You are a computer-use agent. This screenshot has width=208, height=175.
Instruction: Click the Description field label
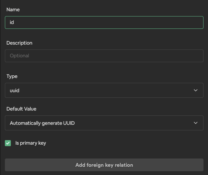pyautogui.click(x=19, y=43)
